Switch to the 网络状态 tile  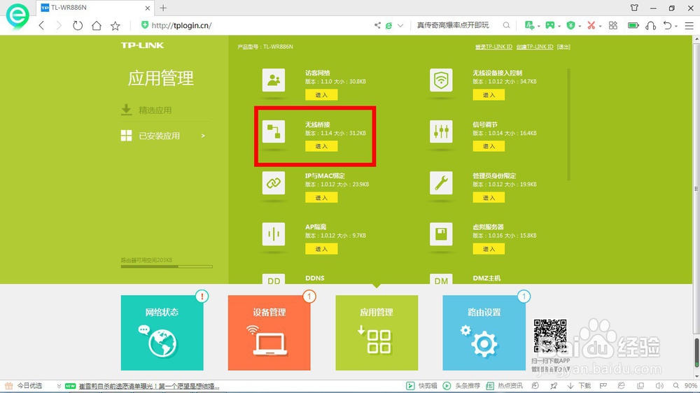(162, 332)
